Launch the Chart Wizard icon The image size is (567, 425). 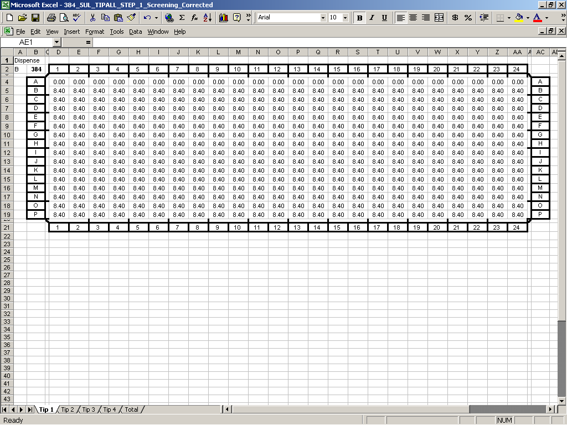tap(224, 18)
